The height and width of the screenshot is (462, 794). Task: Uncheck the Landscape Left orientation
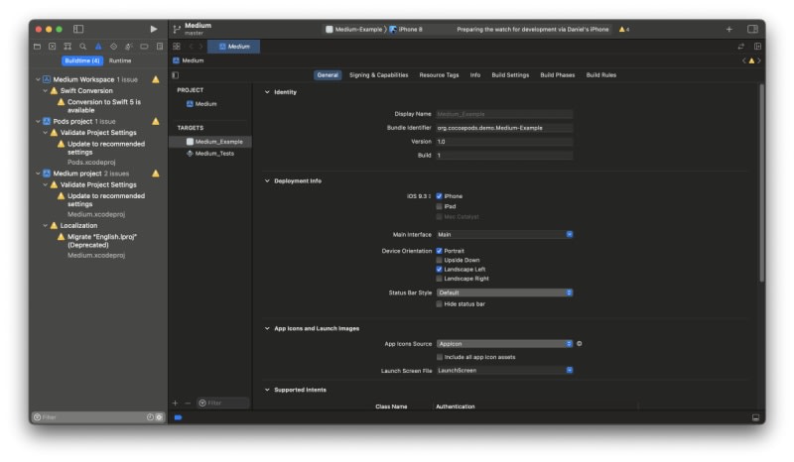tap(440, 269)
